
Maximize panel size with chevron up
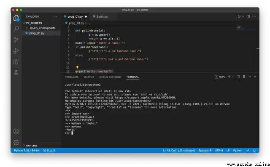(250, 77)
